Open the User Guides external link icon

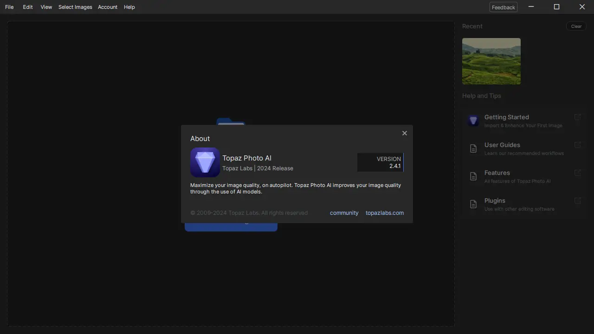578,145
